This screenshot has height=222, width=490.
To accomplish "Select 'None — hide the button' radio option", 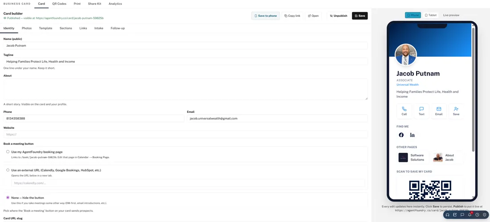I will pos(8,198).
